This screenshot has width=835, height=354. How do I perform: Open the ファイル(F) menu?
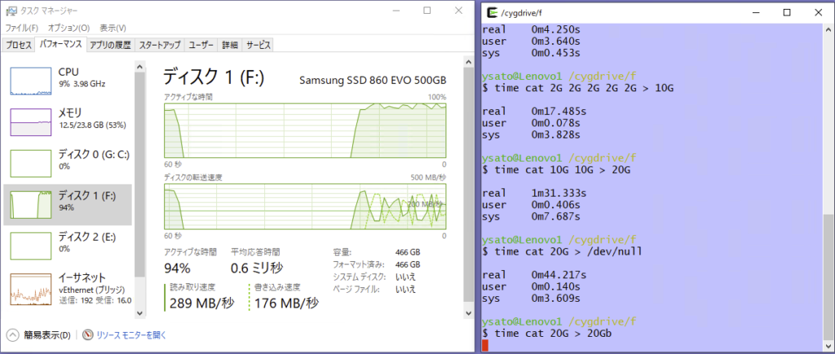pos(22,28)
